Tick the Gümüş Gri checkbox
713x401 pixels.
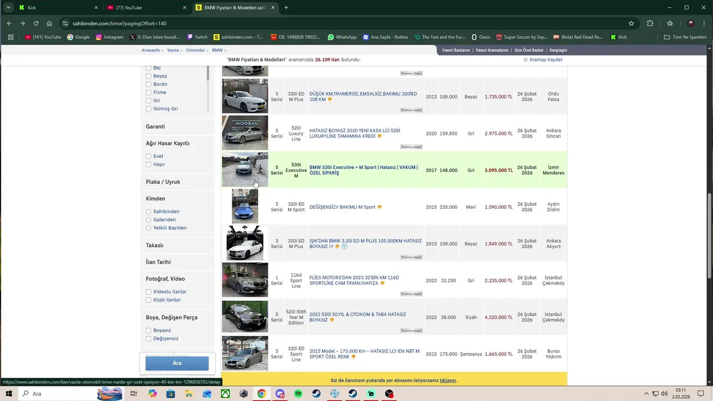pos(149,109)
